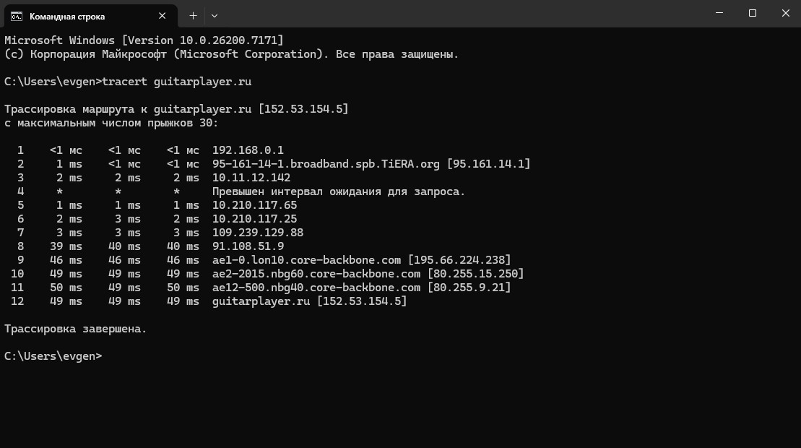Select the Командная строка tab title
Viewport: 801px width, 448px height.
67,16
